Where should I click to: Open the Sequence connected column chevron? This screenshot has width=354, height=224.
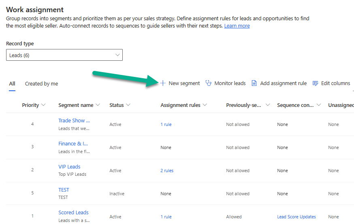pyautogui.click(x=319, y=105)
